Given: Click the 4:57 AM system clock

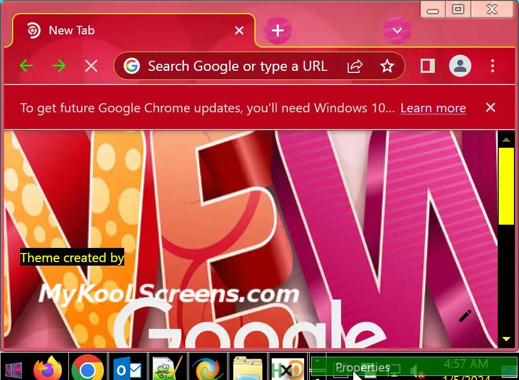Looking at the screenshot, I should [x=466, y=364].
